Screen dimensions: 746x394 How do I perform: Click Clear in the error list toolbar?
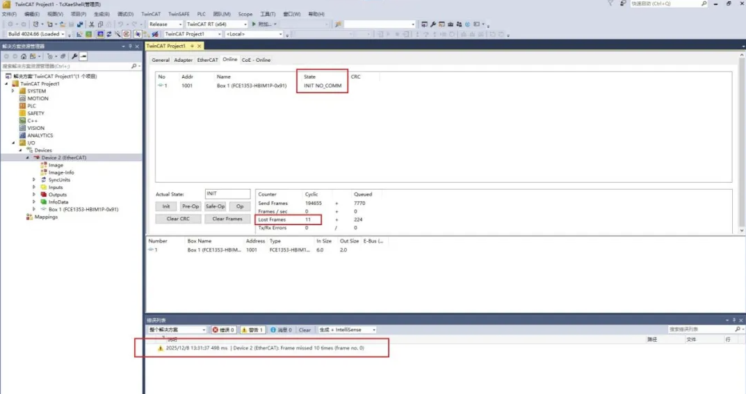pos(305,330)
